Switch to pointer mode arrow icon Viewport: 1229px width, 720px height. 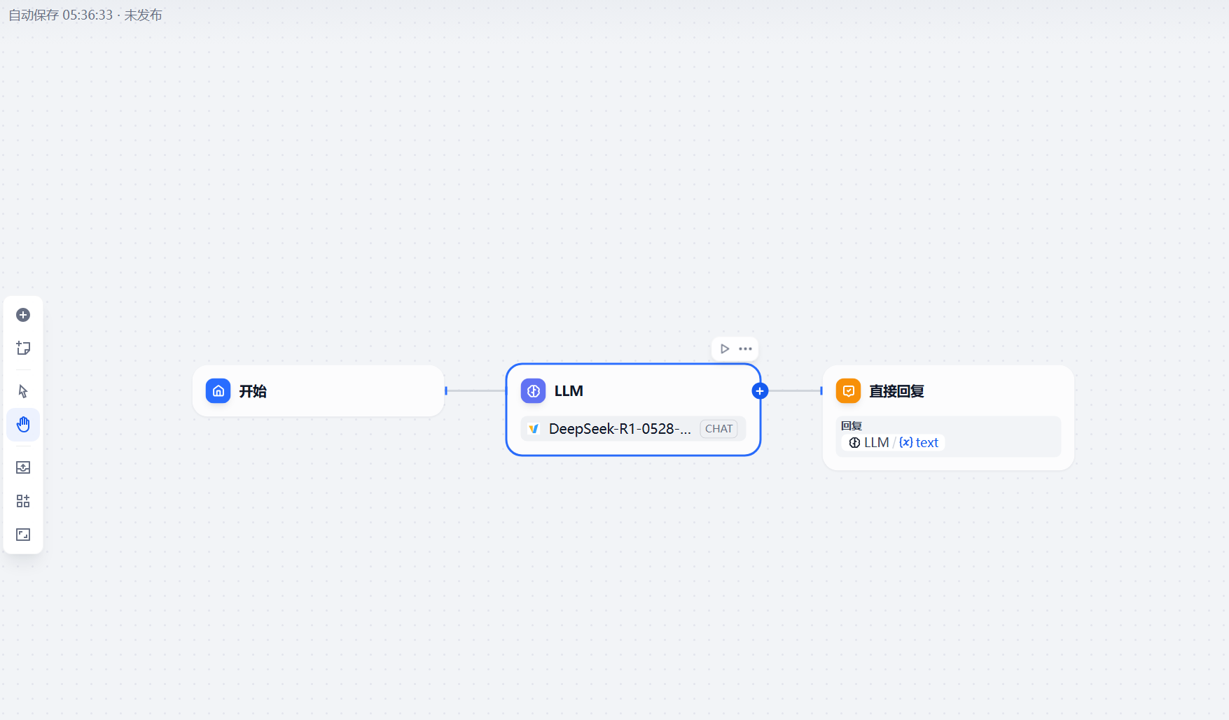click(x=23, y=391)
